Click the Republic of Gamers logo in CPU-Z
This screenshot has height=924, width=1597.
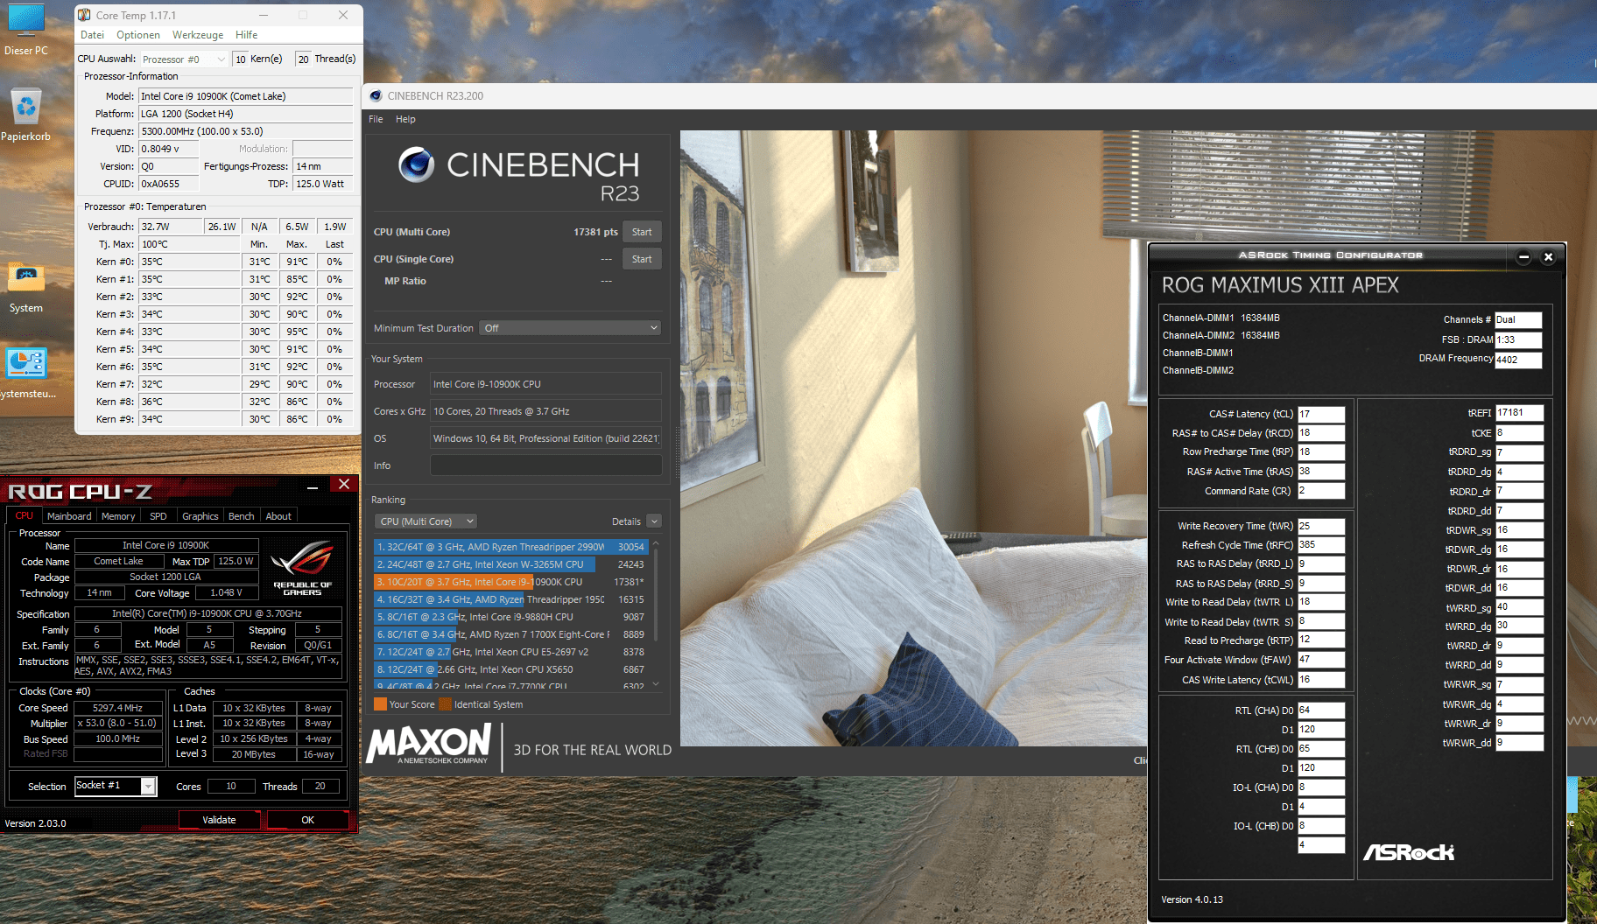pyautogui.click(x=302, y=568)
